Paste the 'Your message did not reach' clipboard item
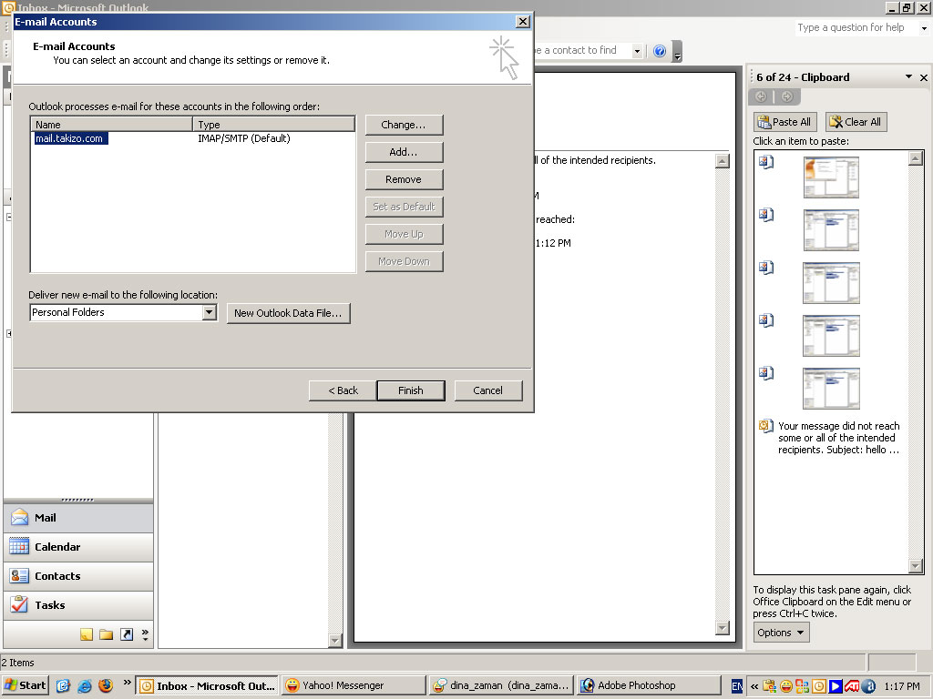This screenshot has width=933, height=699. tap(831, 438)
